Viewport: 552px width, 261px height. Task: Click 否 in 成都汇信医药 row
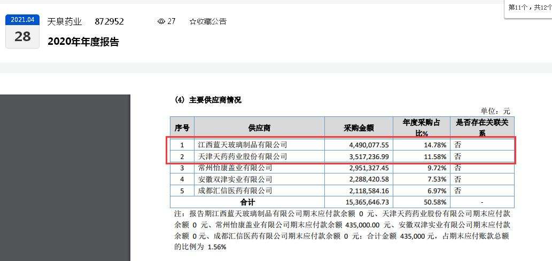click(x=457, y=191)
